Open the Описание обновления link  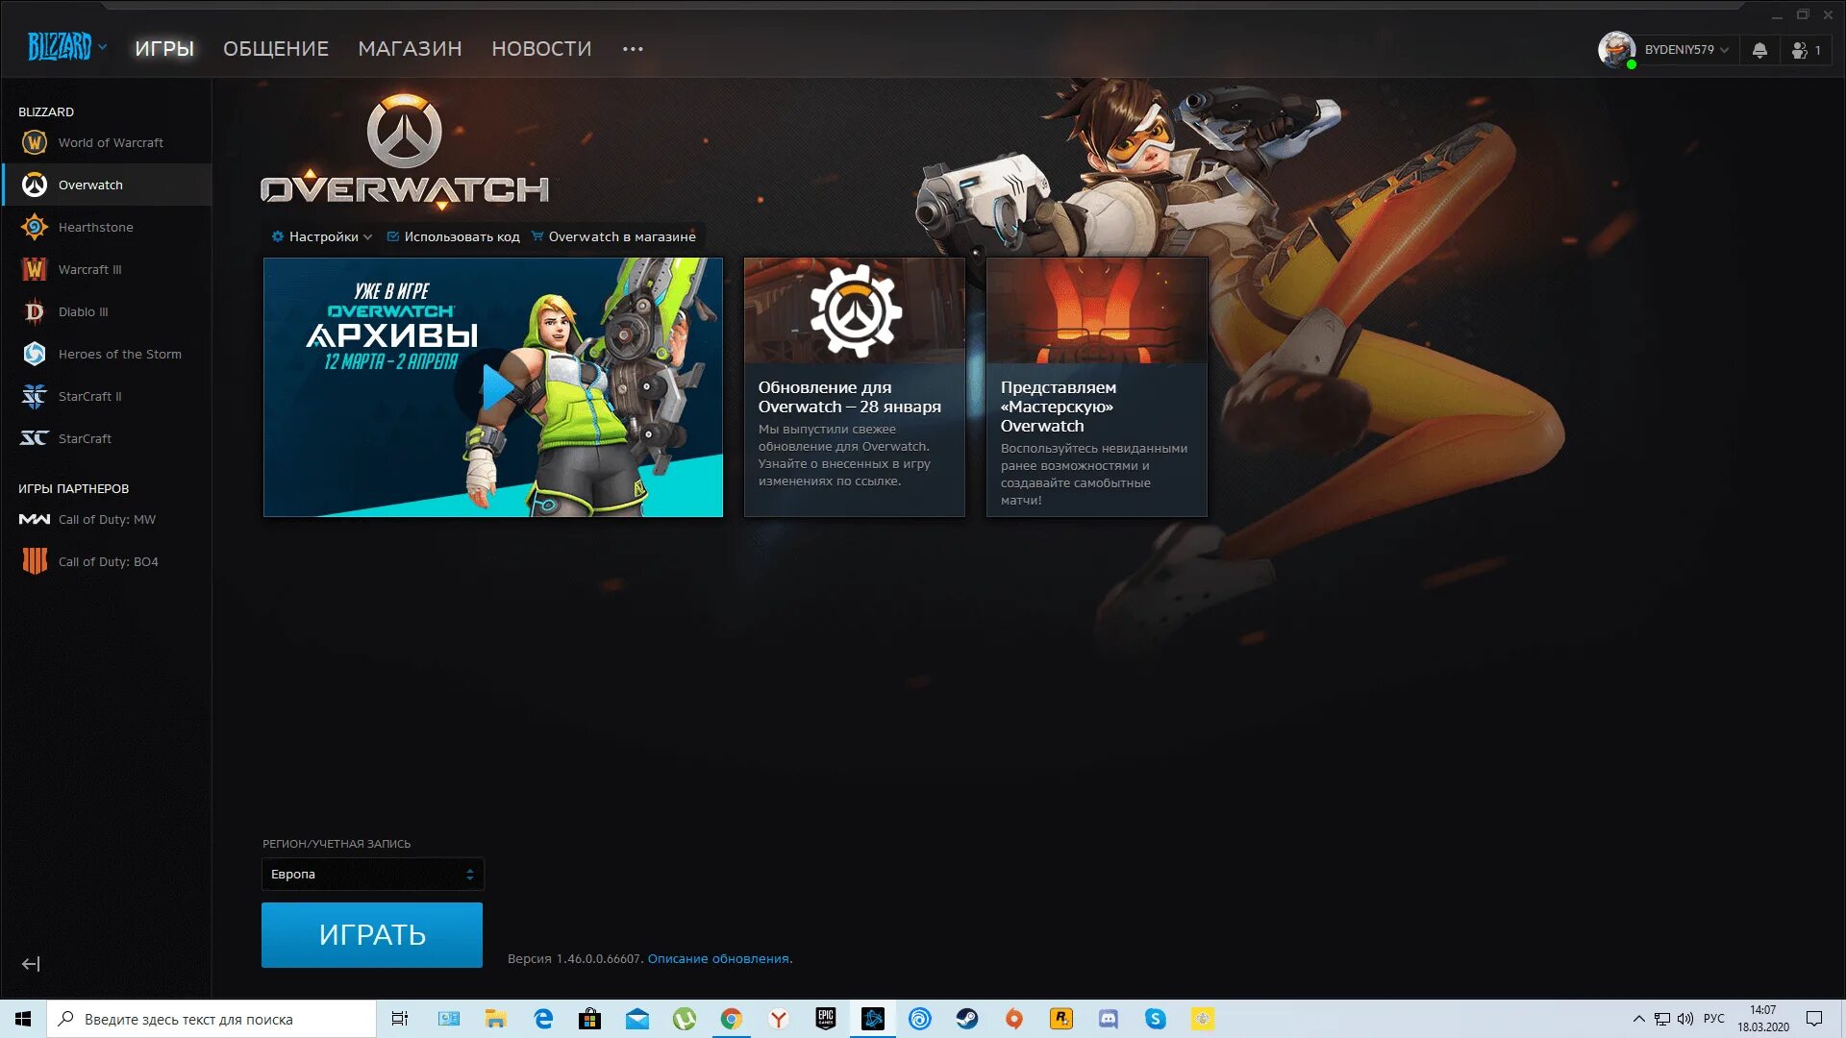(718, 958)
